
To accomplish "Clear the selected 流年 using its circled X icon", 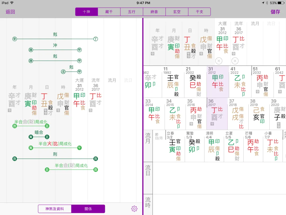I will (x=235, y=61).
